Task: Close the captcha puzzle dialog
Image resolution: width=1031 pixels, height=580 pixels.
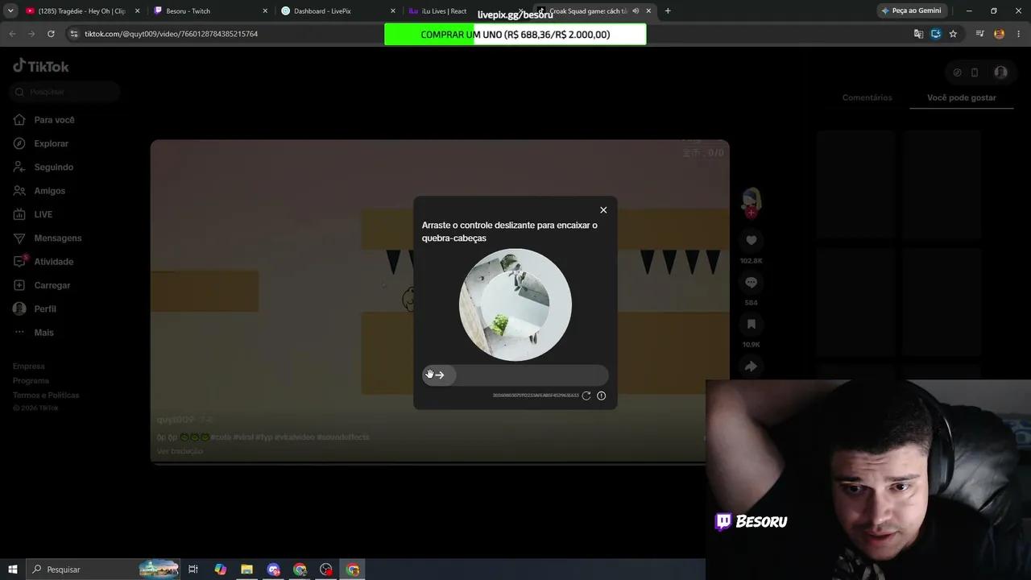Action: pyautogui.click(x=603, y=210)
